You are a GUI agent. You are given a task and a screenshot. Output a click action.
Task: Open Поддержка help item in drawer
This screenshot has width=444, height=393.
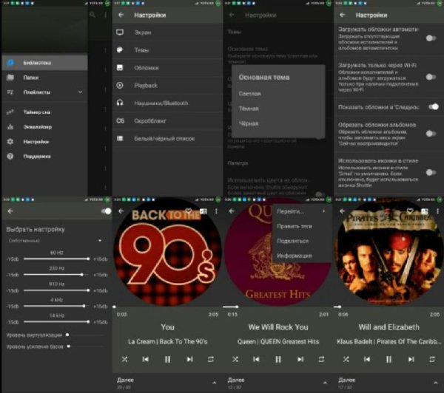tap(44, 157)
